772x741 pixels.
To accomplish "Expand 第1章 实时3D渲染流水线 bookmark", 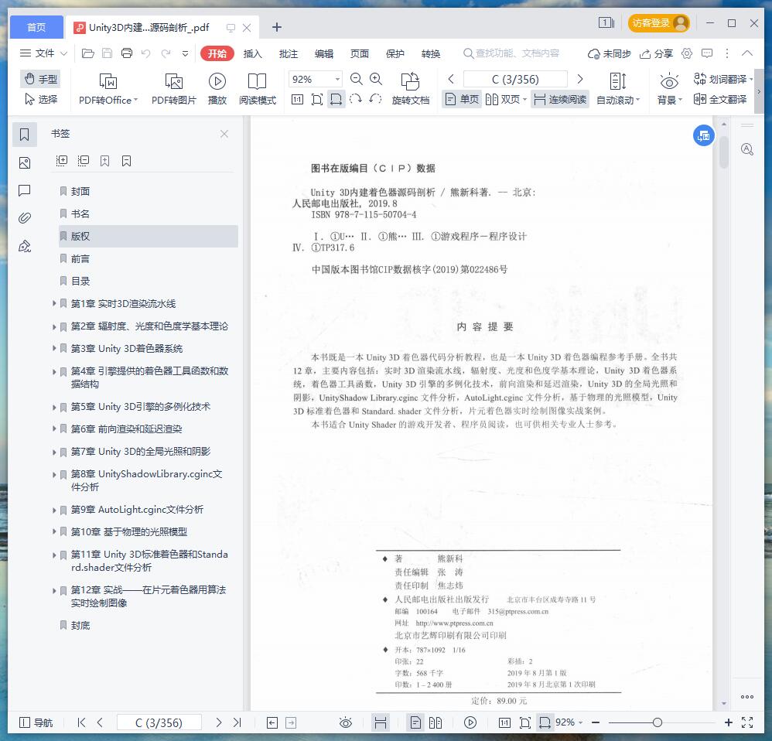I will [54, 303].
